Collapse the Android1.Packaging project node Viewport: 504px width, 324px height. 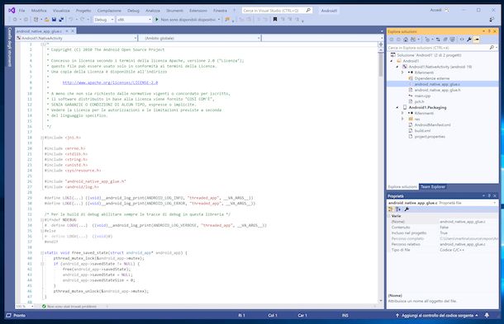coord(397,107)
